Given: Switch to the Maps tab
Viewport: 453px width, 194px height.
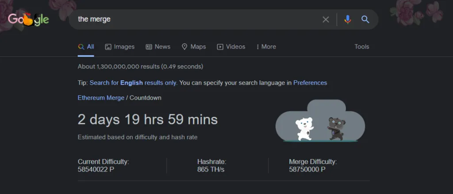Looking at the screenshot, I should coord(194,47).
